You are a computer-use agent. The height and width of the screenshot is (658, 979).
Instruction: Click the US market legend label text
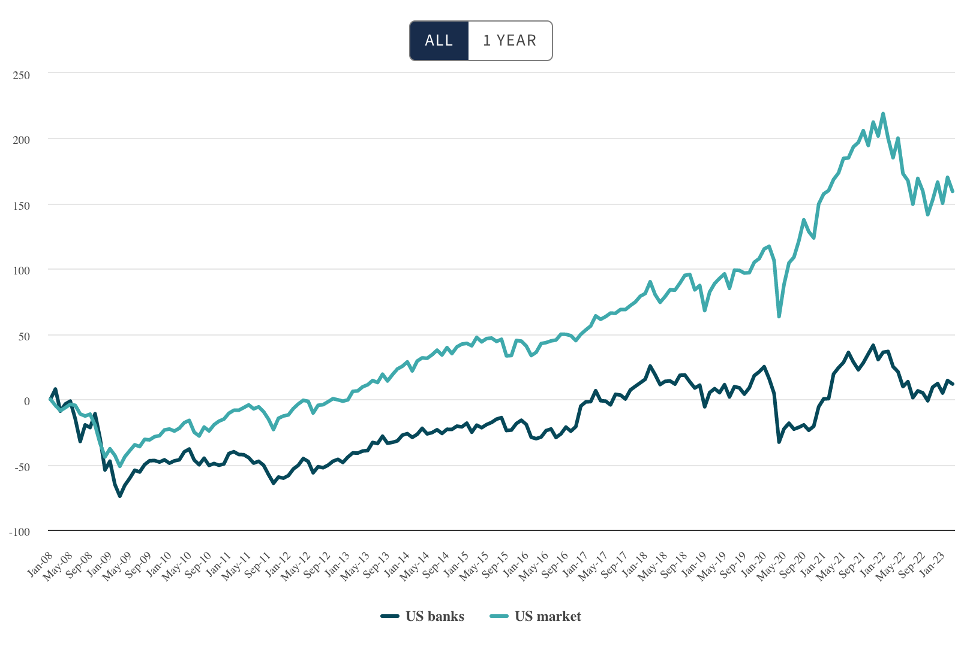pyautogui.click(x=548, y=616)
